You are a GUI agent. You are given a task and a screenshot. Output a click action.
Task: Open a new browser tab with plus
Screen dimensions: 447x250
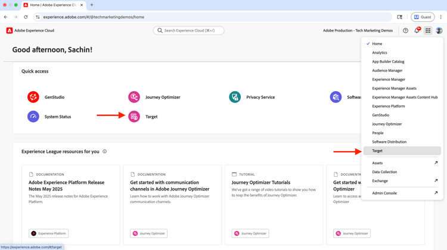pyautogui.click(x=92, y=5)
